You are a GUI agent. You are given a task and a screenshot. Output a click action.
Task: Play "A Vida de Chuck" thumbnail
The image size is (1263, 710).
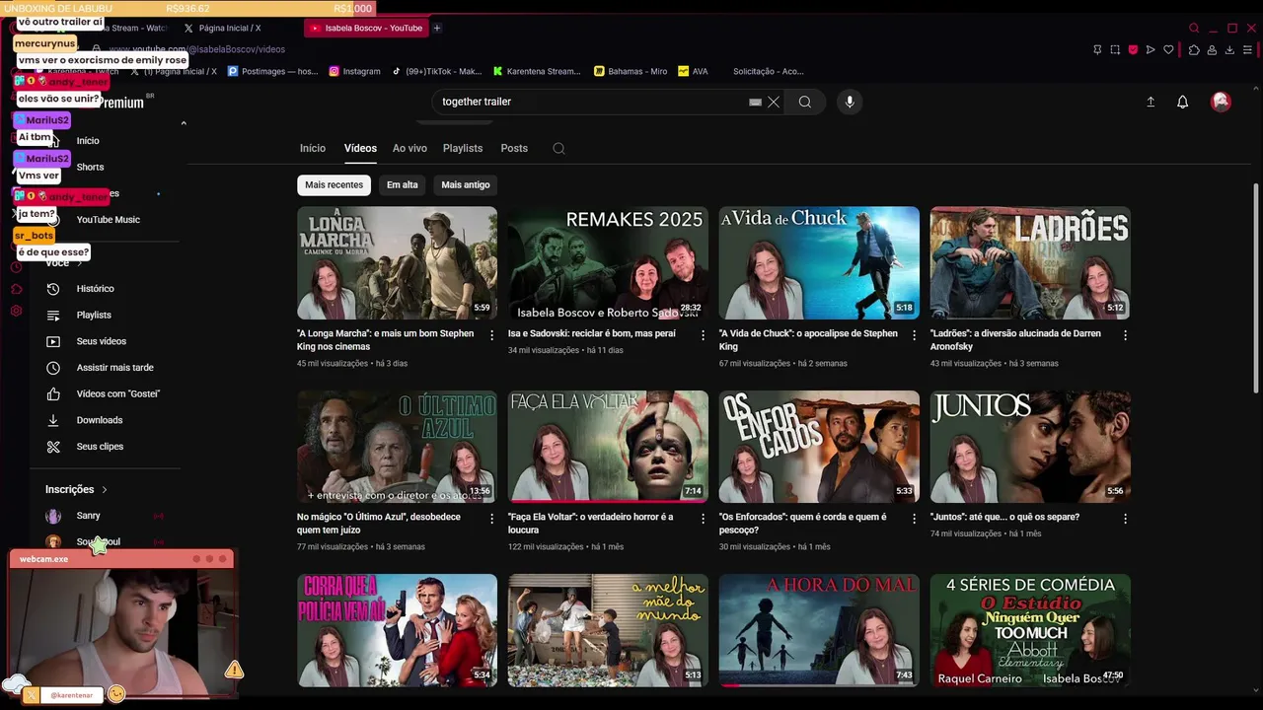pos(819,262)
